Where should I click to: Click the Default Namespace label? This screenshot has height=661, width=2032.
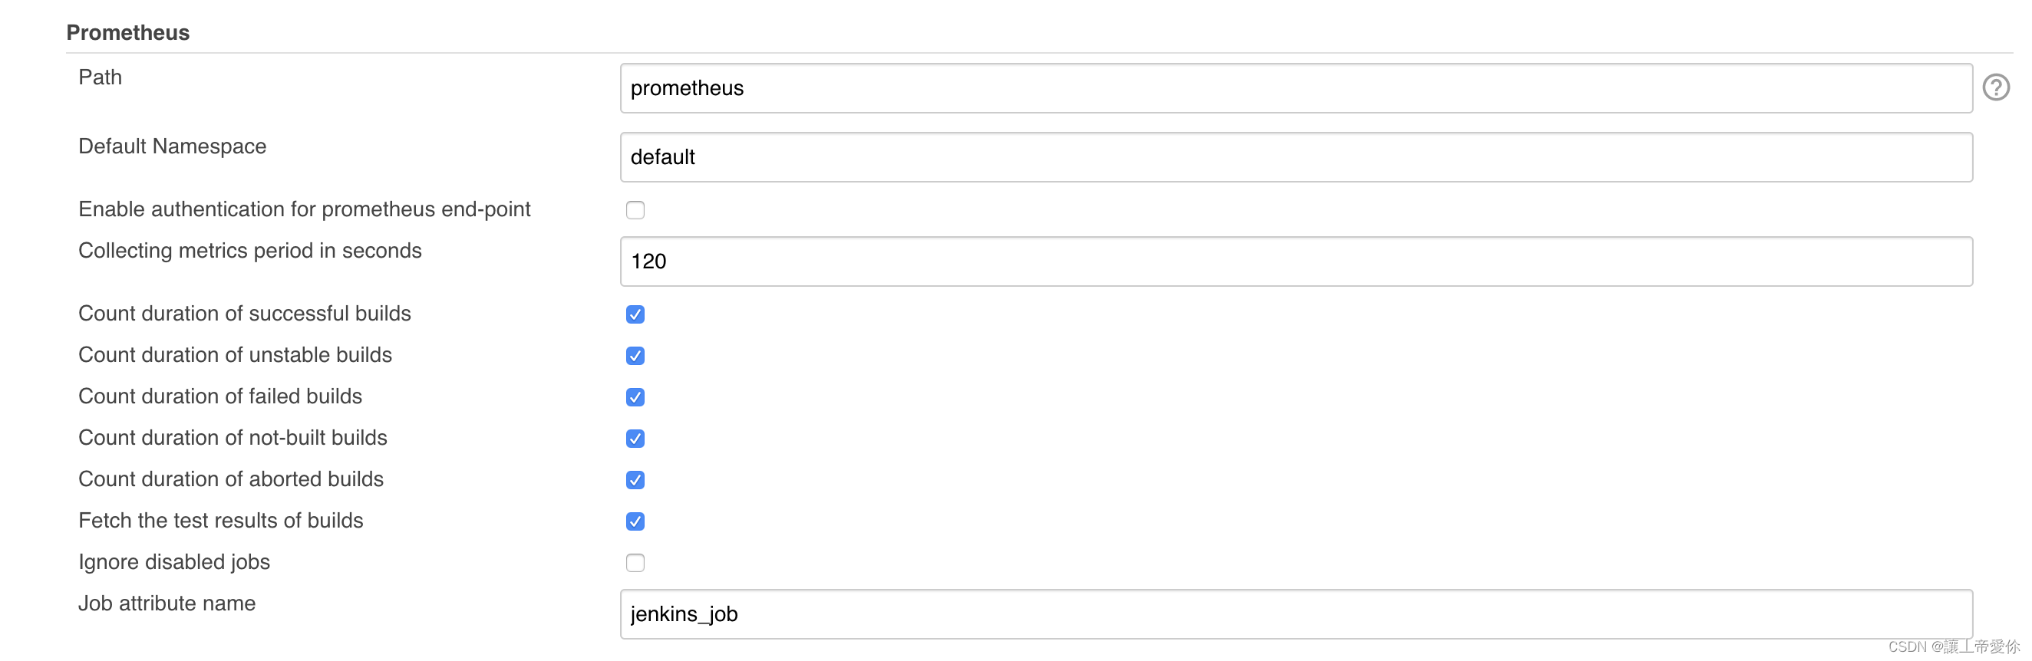pyautogui.click(x=172, y=146)
